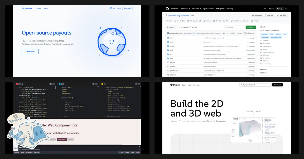
Task: Open the JS panel settings gear
Action: (136, 84)
